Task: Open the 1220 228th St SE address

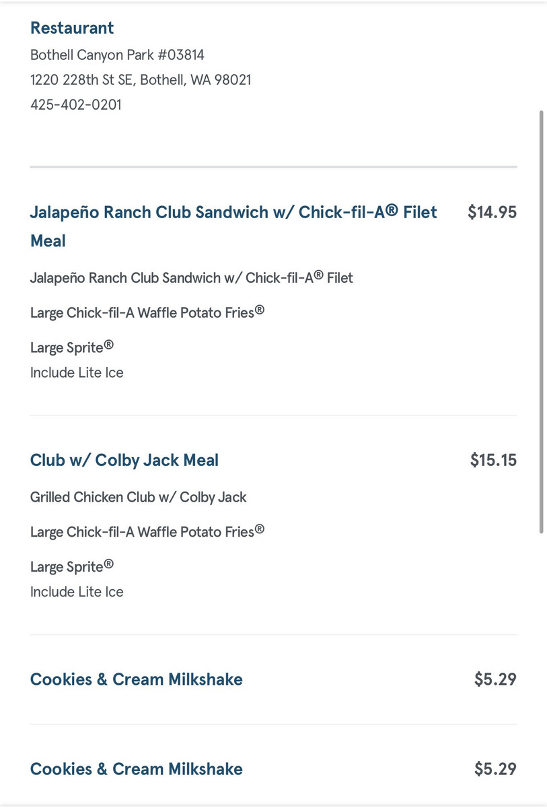Action: tap(141, 80)
